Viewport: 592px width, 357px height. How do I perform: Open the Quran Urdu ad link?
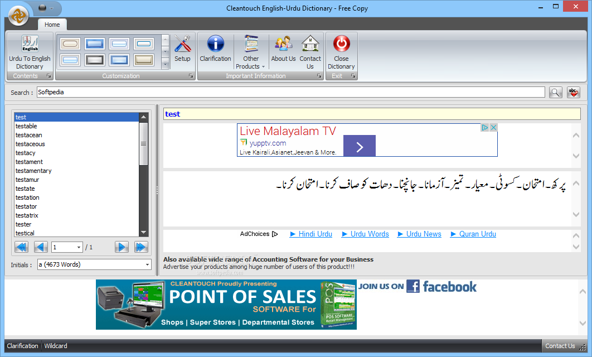[x=473, y=234]
